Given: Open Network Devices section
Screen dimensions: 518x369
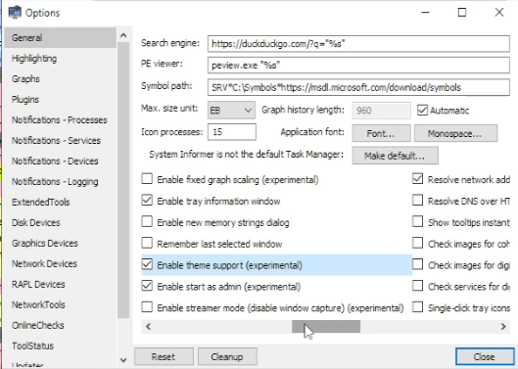Looking at the screenshot, I should [x=61, y=263].
